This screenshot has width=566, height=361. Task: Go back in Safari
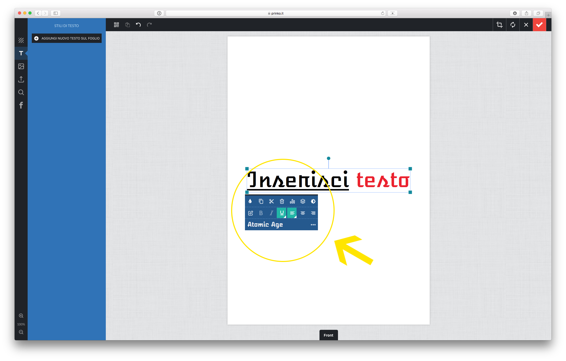[x=38, y=13]
